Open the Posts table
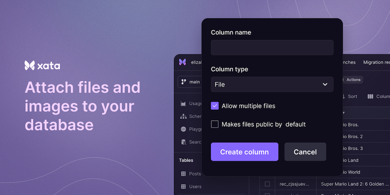Screen dimensions: 390x195 click(191, 174)
